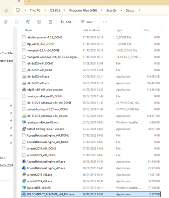
Task: Open the Sort dropdown
Action: (67, 22)
